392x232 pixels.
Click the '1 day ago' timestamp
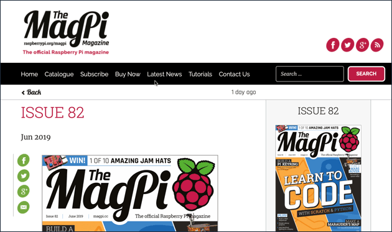tap(243, 92)
